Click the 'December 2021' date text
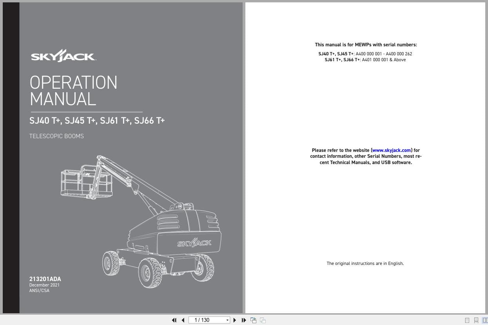The width and height of the screenshot is (488, 325). pos(44,285)
